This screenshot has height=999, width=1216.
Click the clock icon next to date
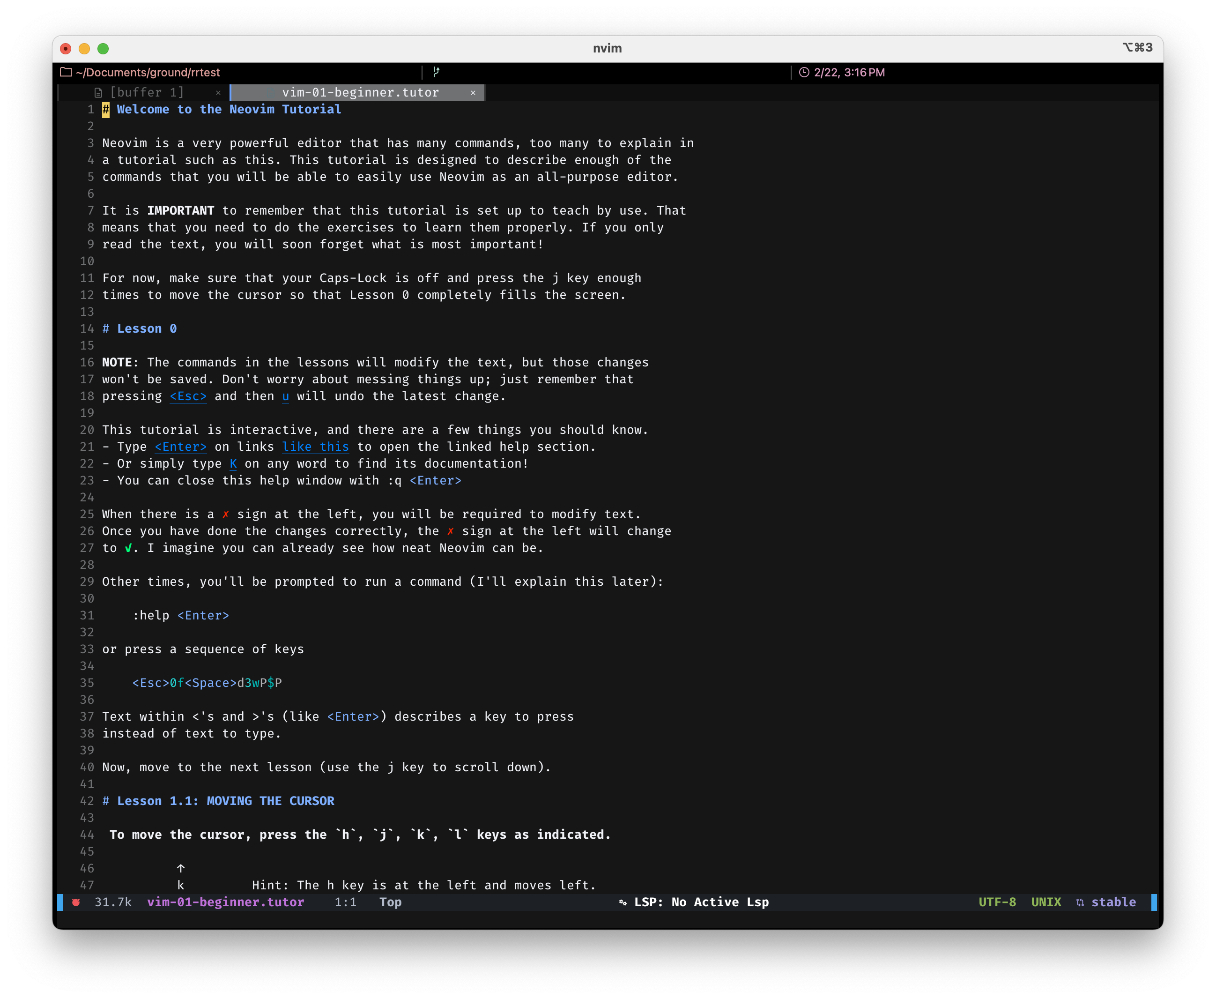(804, 73)
